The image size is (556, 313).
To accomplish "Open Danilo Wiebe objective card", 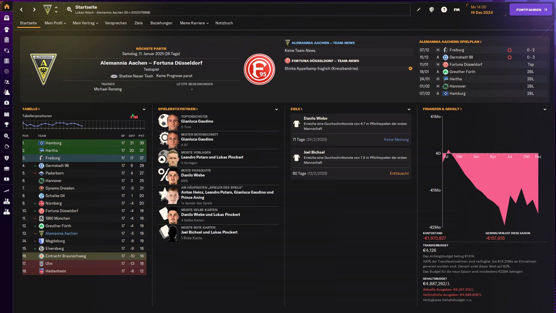I will (351, 129).
